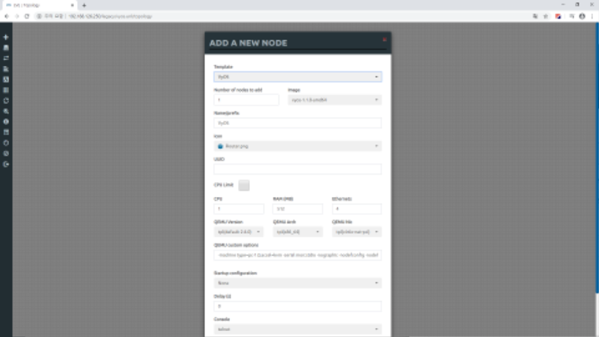Open a new browser tab

tap(84, 5)
